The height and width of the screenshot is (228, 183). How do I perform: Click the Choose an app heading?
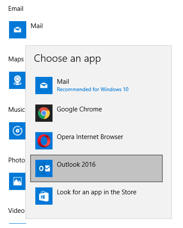(67, 58)
